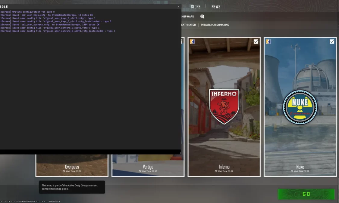
Task: Click 'Wait Time 02:37' under Nuke
Action: click(x=301, y=171)
